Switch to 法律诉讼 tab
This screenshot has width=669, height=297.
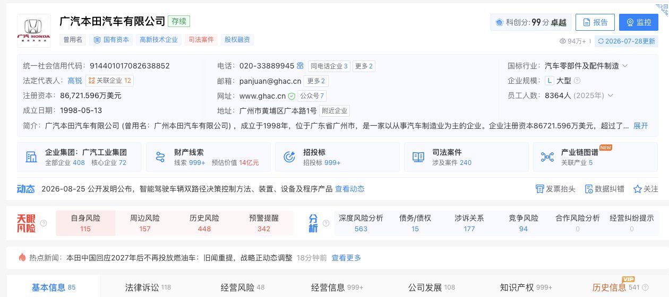(x=148, y=287)
